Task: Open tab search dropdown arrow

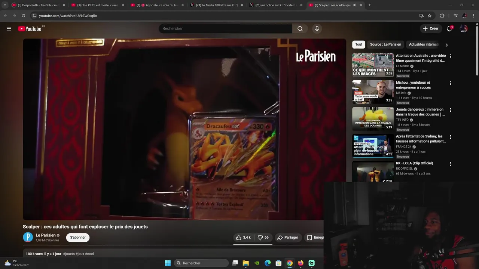Action: coord(5,5)
